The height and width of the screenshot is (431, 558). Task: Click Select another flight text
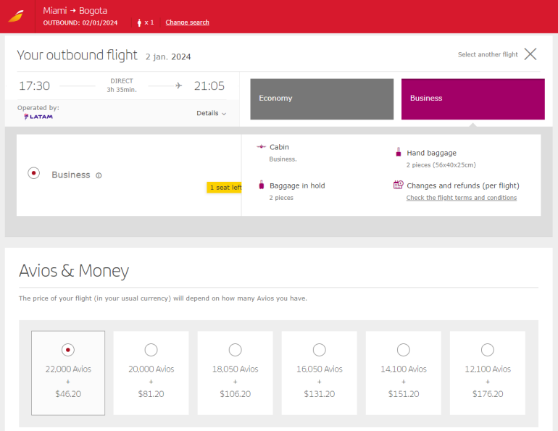point(488,54)
